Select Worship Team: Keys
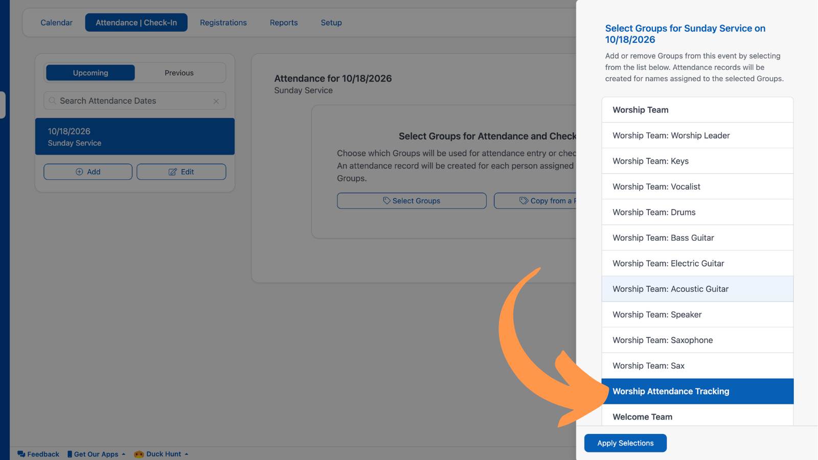The height and width of the screenshot is (460, 818). point(697,161)
